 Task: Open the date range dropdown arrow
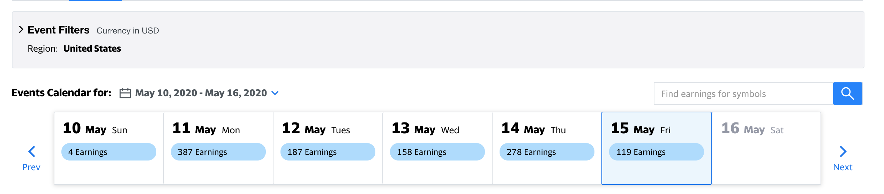pyautogui.click(x=275, y=93)
